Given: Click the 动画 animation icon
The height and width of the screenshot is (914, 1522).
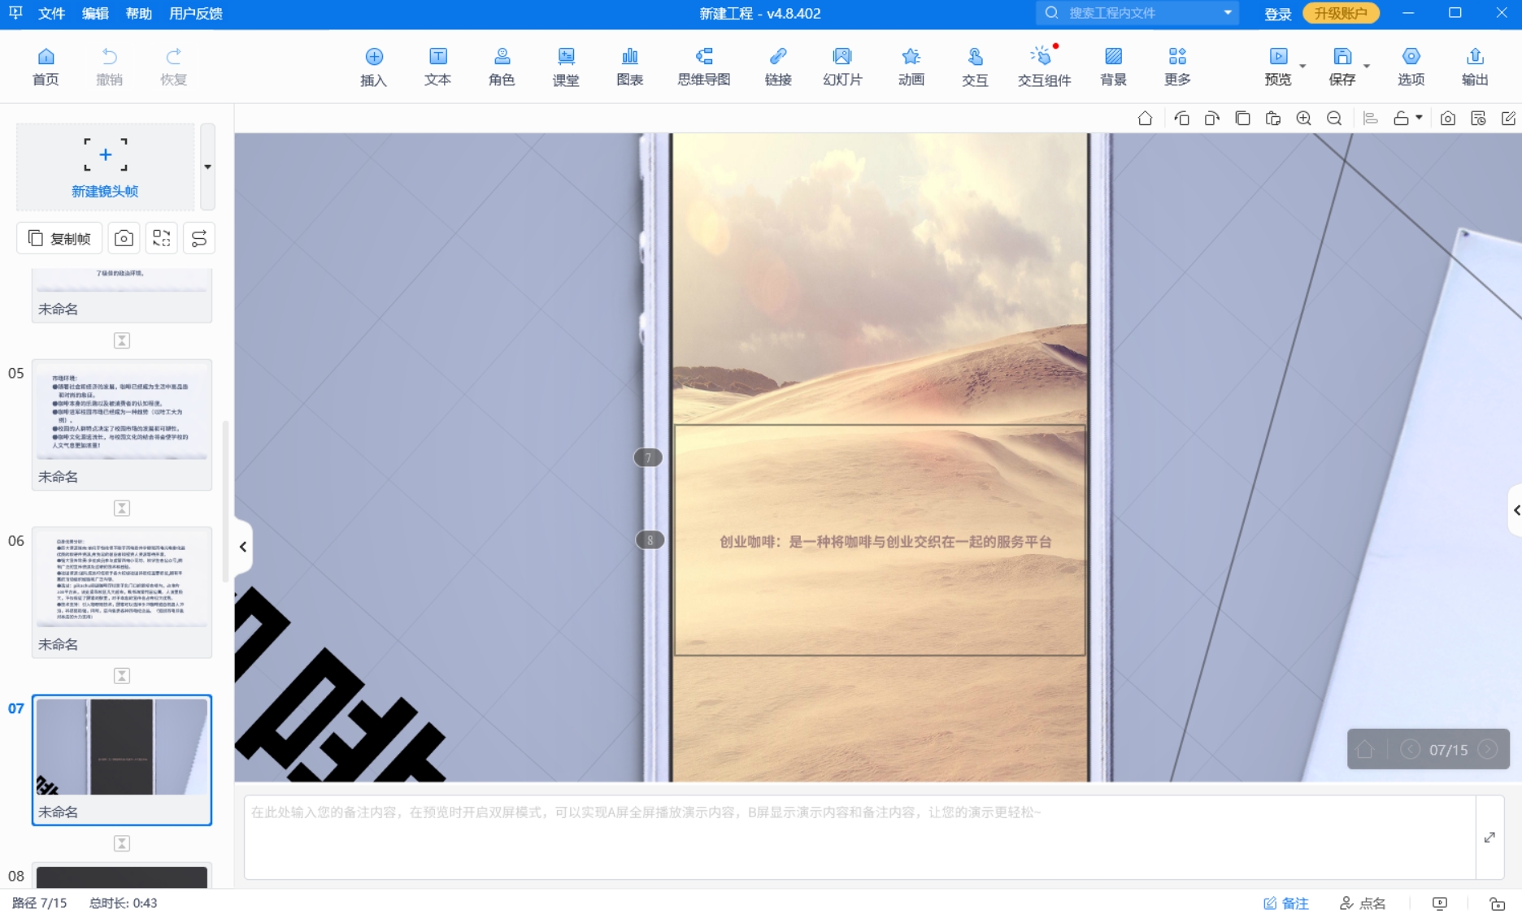Looking at the screenshot, I should 911,66.
